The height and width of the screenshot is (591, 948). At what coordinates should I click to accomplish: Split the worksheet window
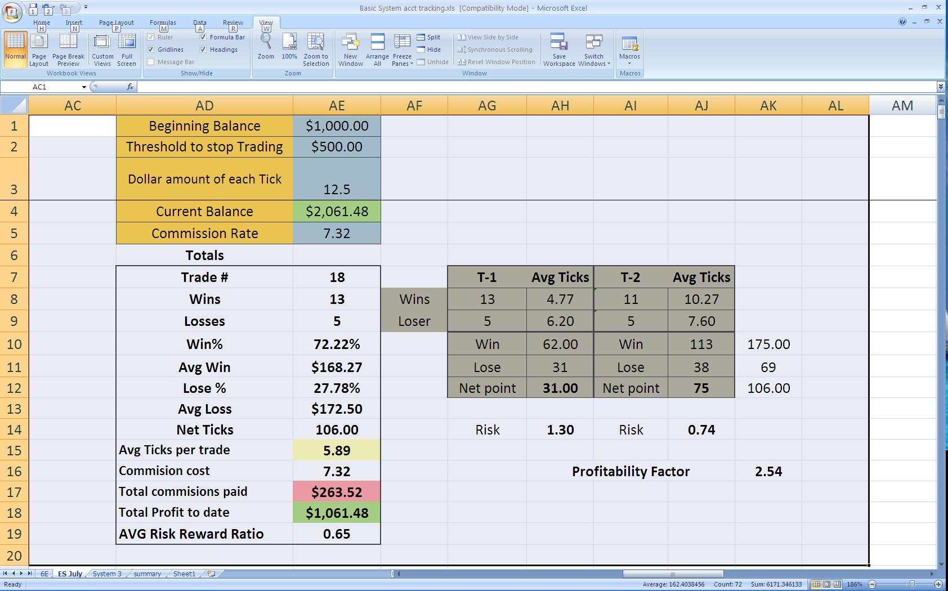click(429, 37)
